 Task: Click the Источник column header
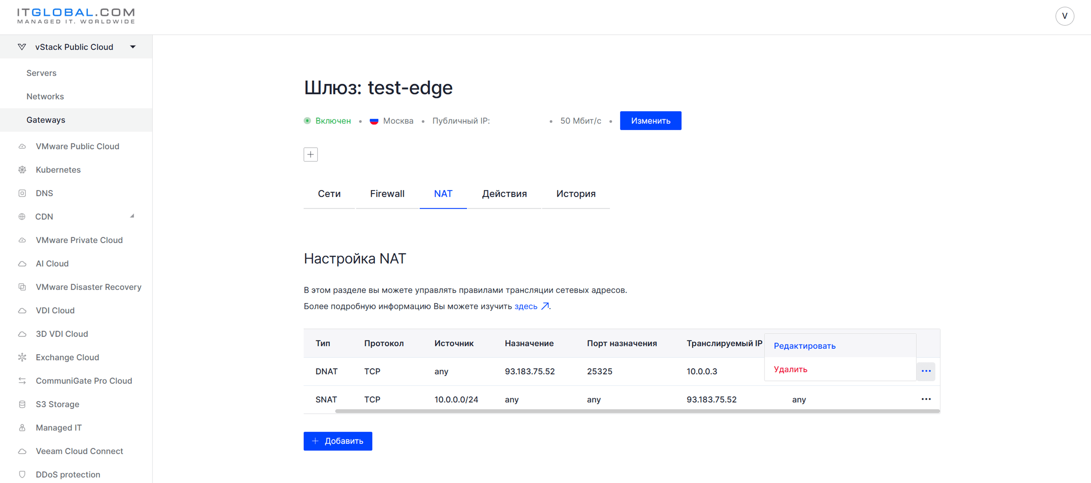coord(454,343)
